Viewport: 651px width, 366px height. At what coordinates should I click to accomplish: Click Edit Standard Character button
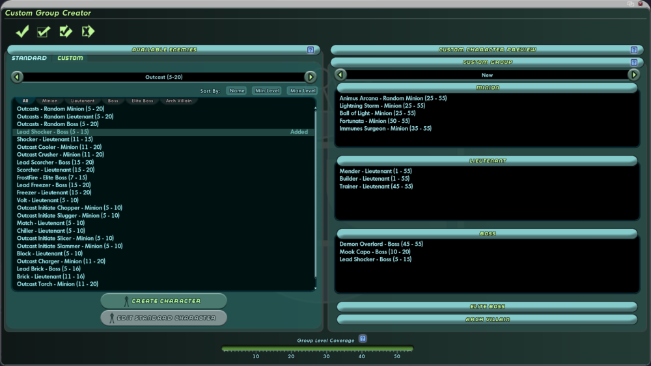[163, 318]
